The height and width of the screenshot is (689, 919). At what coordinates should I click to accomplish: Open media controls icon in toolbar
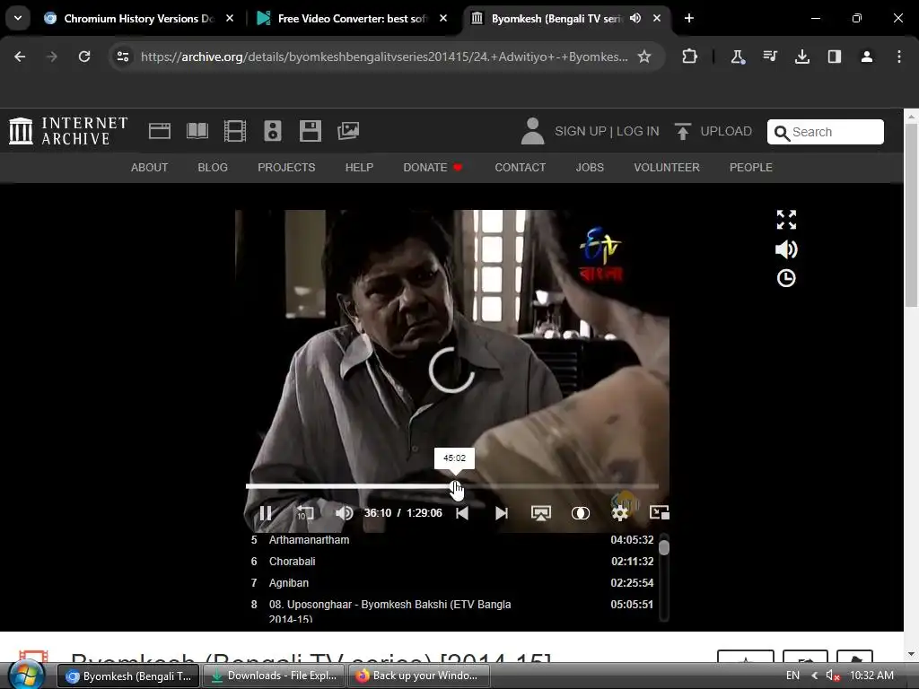click(770, 57)
